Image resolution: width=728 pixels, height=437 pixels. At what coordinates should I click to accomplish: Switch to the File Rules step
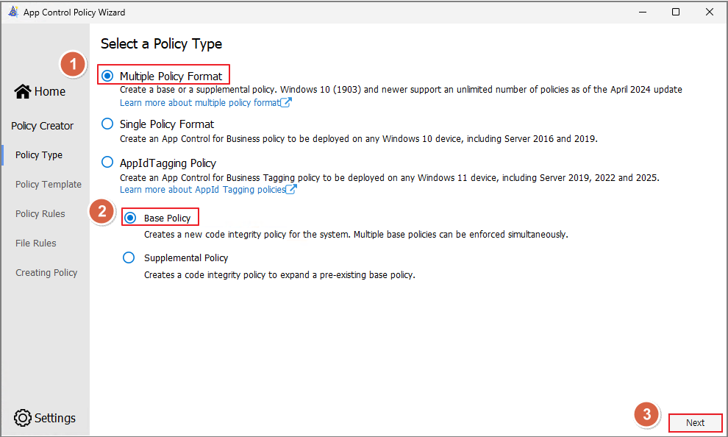(x=36, y=243)
